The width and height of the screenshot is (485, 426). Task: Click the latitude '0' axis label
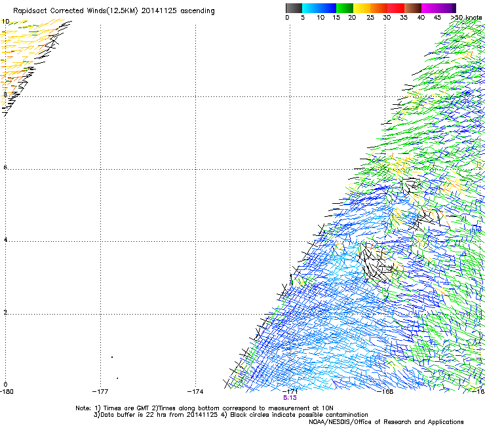click(5, 385)
